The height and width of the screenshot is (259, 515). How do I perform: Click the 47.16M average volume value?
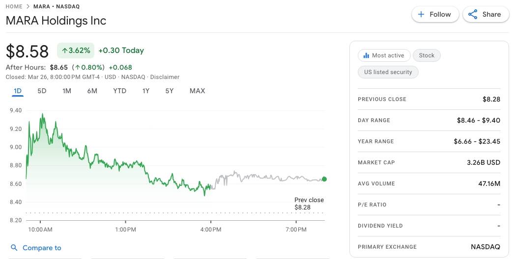pyautogui.click(x=489, y=183)
